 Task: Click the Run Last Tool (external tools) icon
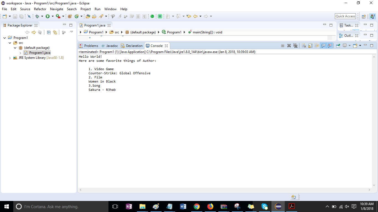click(x=58, y=16)
